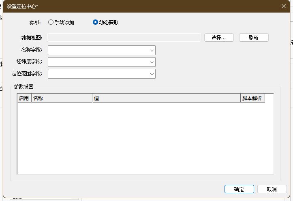Expand the 名称字段 dropdown
Screen dimensions: 293x201
[152, 50]
